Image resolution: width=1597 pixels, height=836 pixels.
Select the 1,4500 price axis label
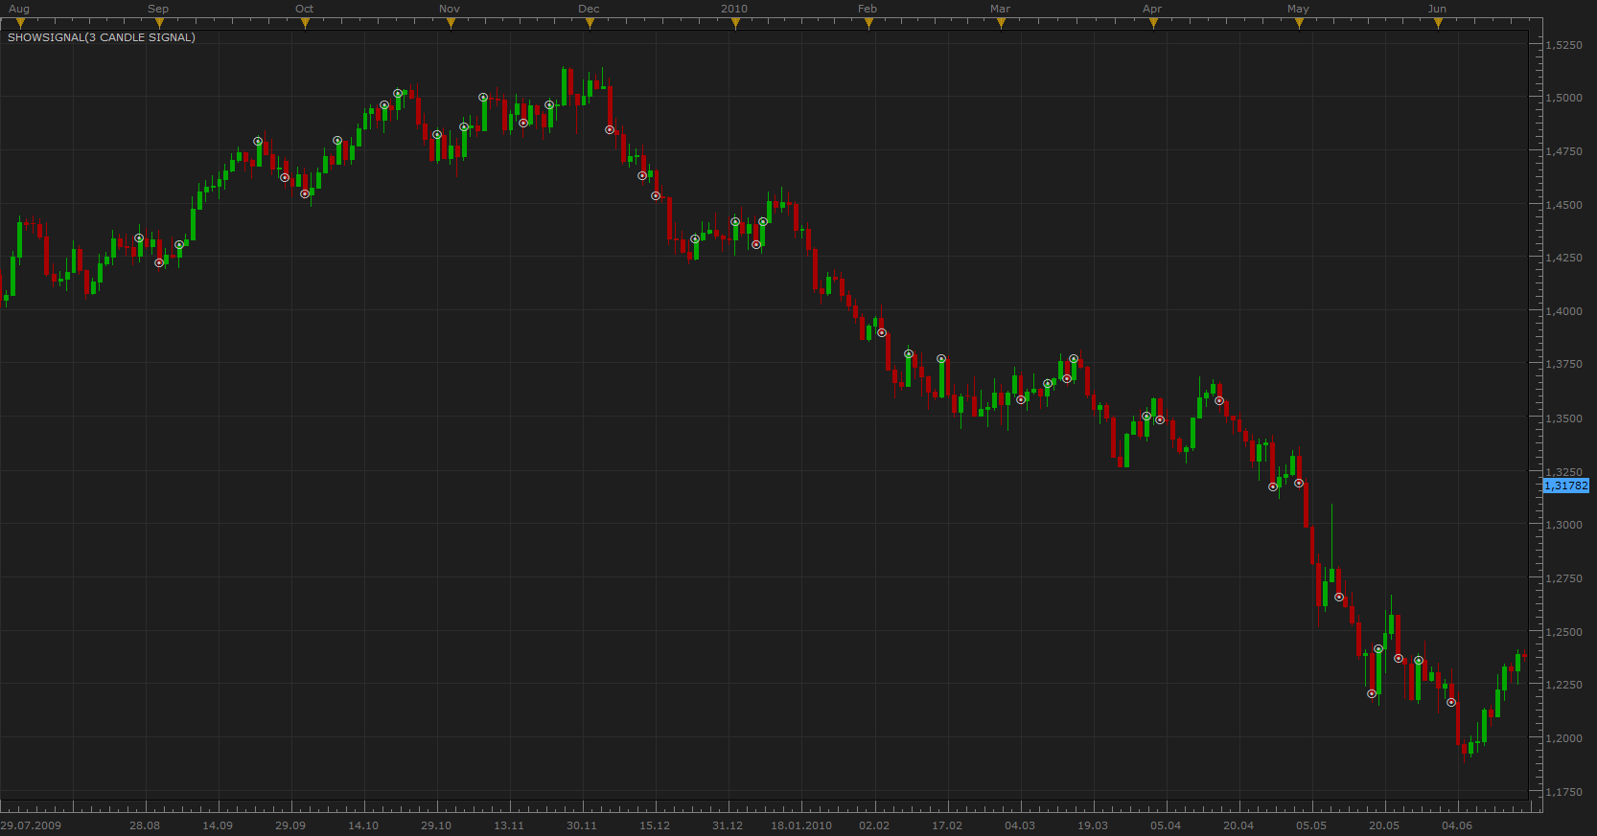(x=1563, y=205)
